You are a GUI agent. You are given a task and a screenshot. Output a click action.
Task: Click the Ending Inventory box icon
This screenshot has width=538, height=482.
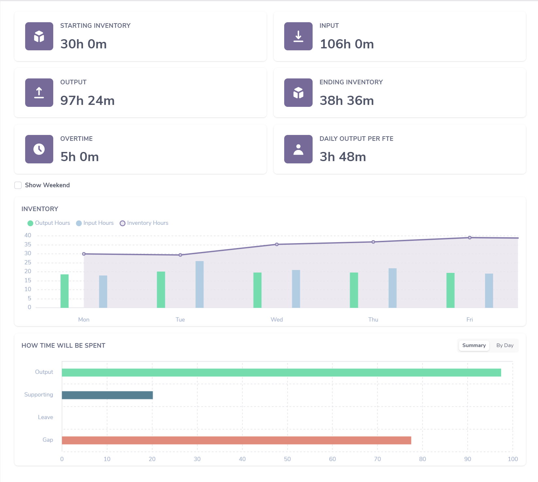pos(298,92)
